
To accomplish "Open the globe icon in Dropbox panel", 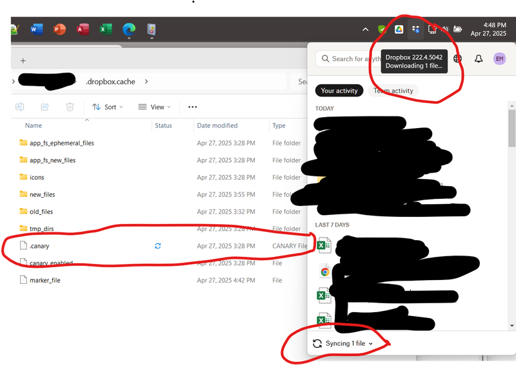I will pos(458,59).
